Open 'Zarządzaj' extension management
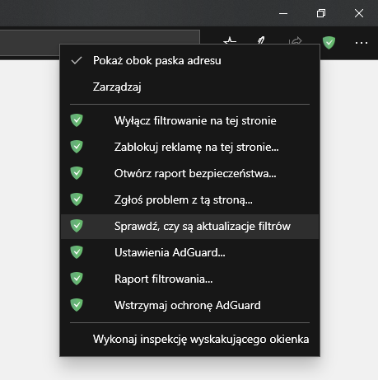 [189, 87]
